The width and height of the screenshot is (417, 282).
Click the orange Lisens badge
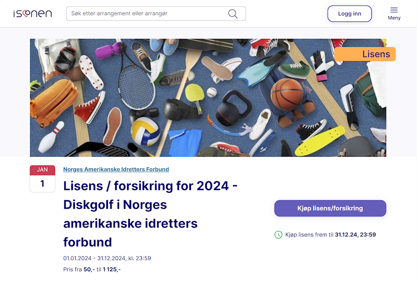pos(365,54)
